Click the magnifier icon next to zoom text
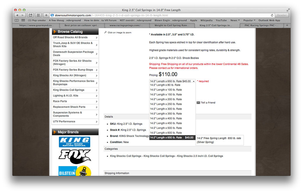This screenshot has width=303, height=193. pos(106,32)
